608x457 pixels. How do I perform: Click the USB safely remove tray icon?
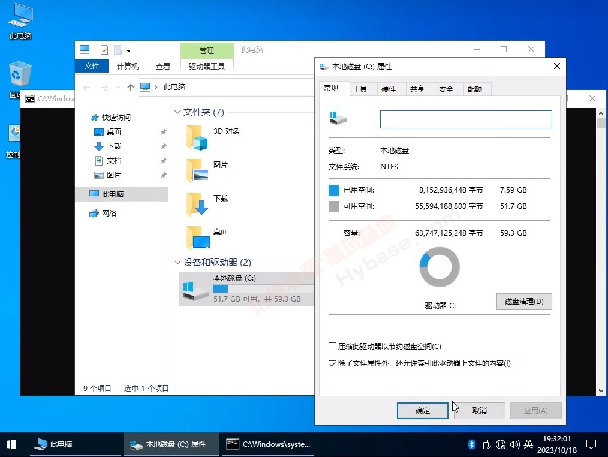pyautogui.click(x=486, y=444)
